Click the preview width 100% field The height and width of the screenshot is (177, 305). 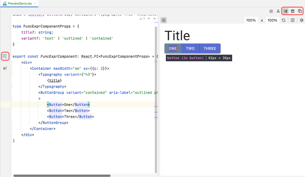click(x=251, y=20)
